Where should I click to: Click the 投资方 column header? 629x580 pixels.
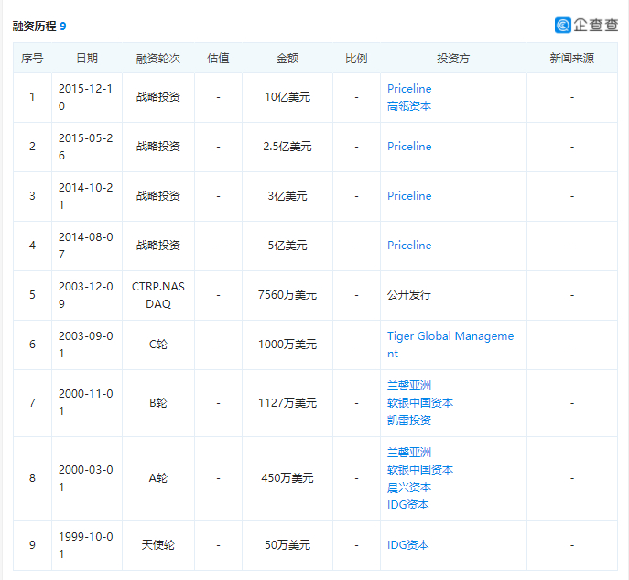(453, 59)
